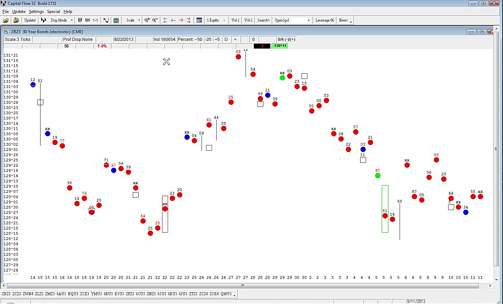Click the 8/22/2013 date field
This screenshot has width=503, height=304.
[124, 39]
